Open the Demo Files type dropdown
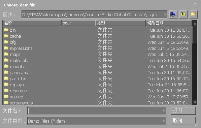Viewport: 201px width, 128px height. click(x=164, y=121)
